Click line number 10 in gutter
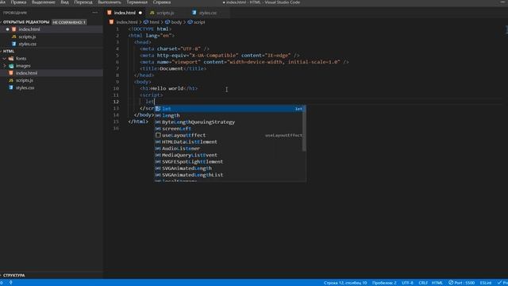Screen dimensions: 508x286 coord(116,88)
